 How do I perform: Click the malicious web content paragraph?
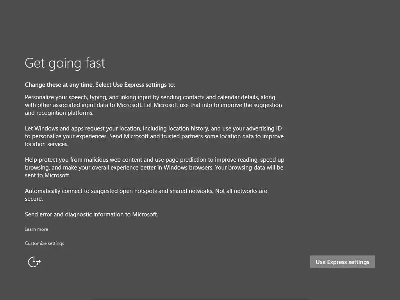pos(154,168)
